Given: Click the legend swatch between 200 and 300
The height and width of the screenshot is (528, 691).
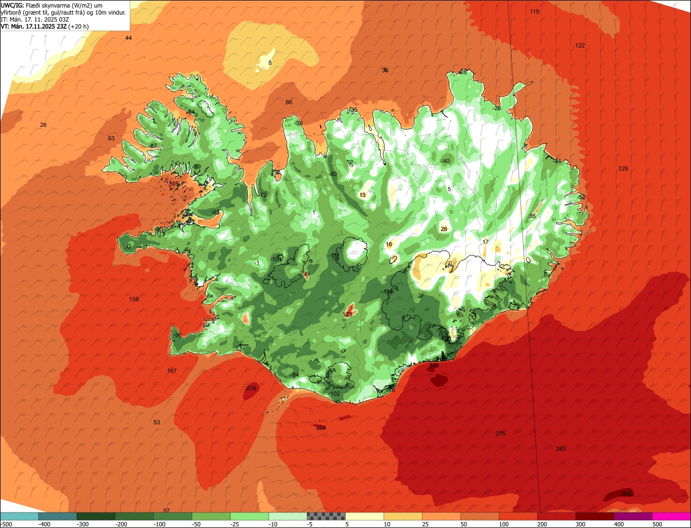Looking at the screenshot, I should pos(556,516).
